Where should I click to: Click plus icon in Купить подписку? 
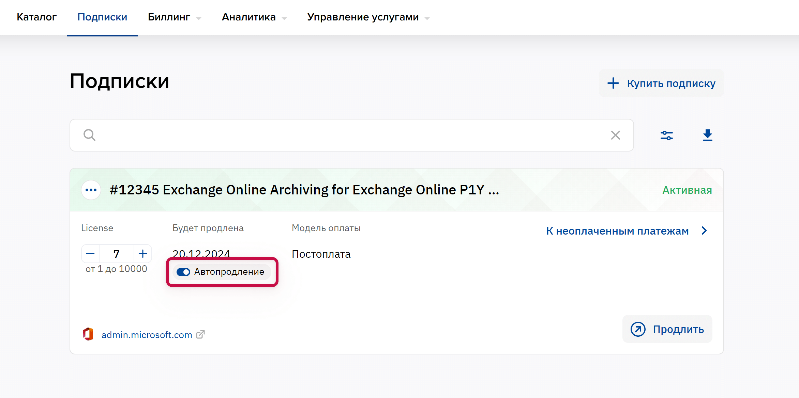point(613,83)
